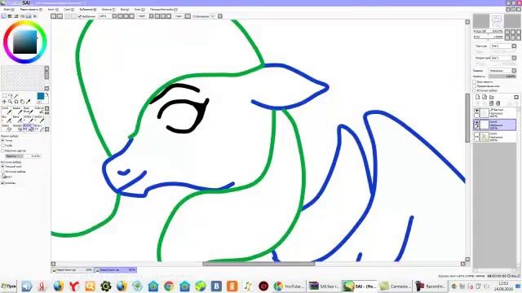Choose 'Источник выбора' radio under source
Image resolution: width=522 pixels, height=293 pixels.
[2, 172]
